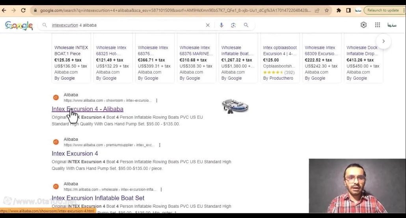
Task: Start voice search with microphone icon
Action: tap(222, 25)
